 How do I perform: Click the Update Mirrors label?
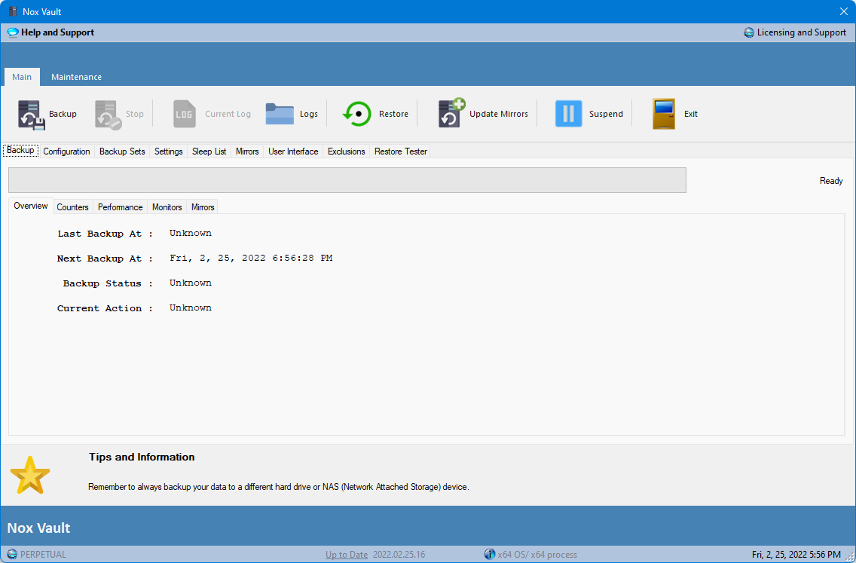click(499, 114)
